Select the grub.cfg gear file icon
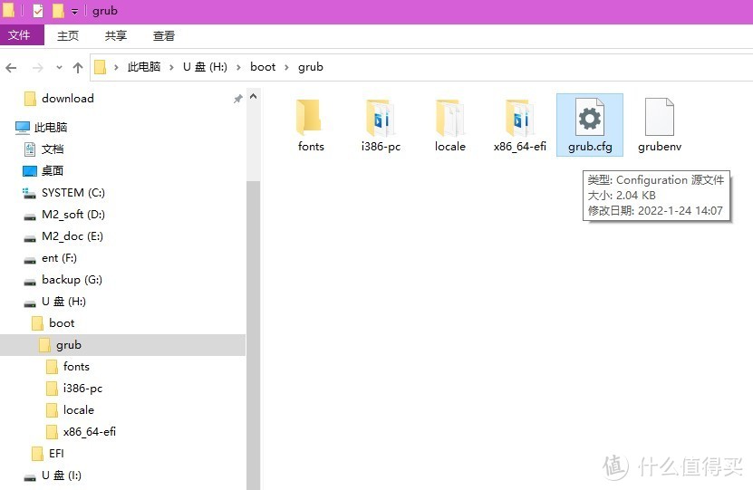Image resolution: width=753 pixels, height=490 pixels. pyautogui.click(x=590, y=117)
